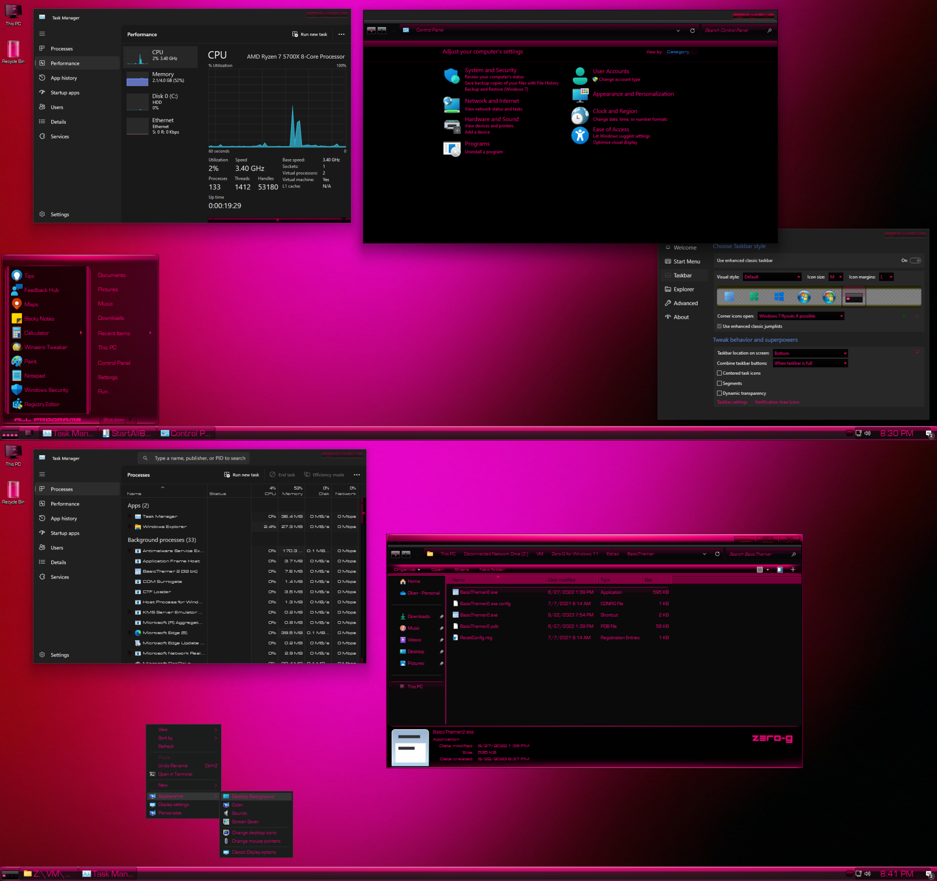This screenshot has width=937, height=881.
Task: Open System and Security in Control Panel
Action: [x=490, y=70]
